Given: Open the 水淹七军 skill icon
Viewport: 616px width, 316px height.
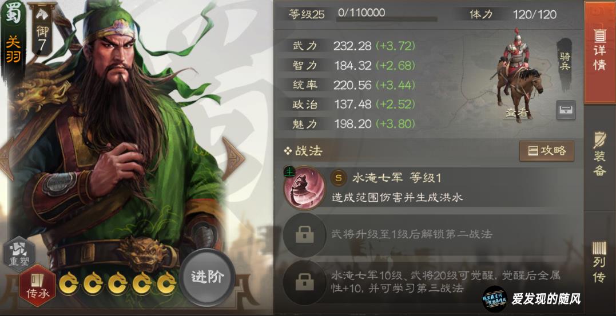Looking at the screenshot, I should click(x=304, y=187).
